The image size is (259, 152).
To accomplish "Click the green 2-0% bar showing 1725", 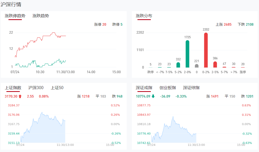I will click(x=188, y=54).
